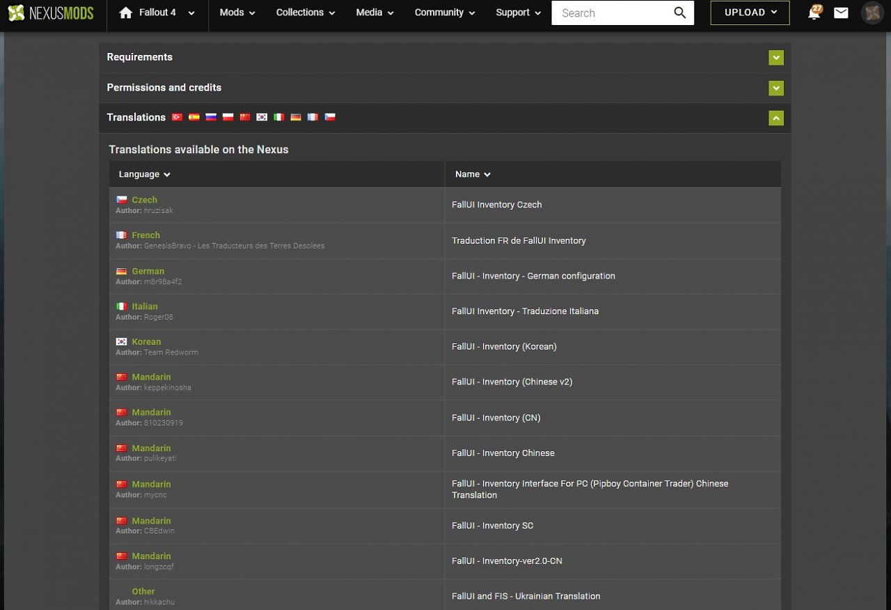Select 'FallUI Inventory - Traduzione Italiana'
The image size is (891, 610).
tap(525, 311)
